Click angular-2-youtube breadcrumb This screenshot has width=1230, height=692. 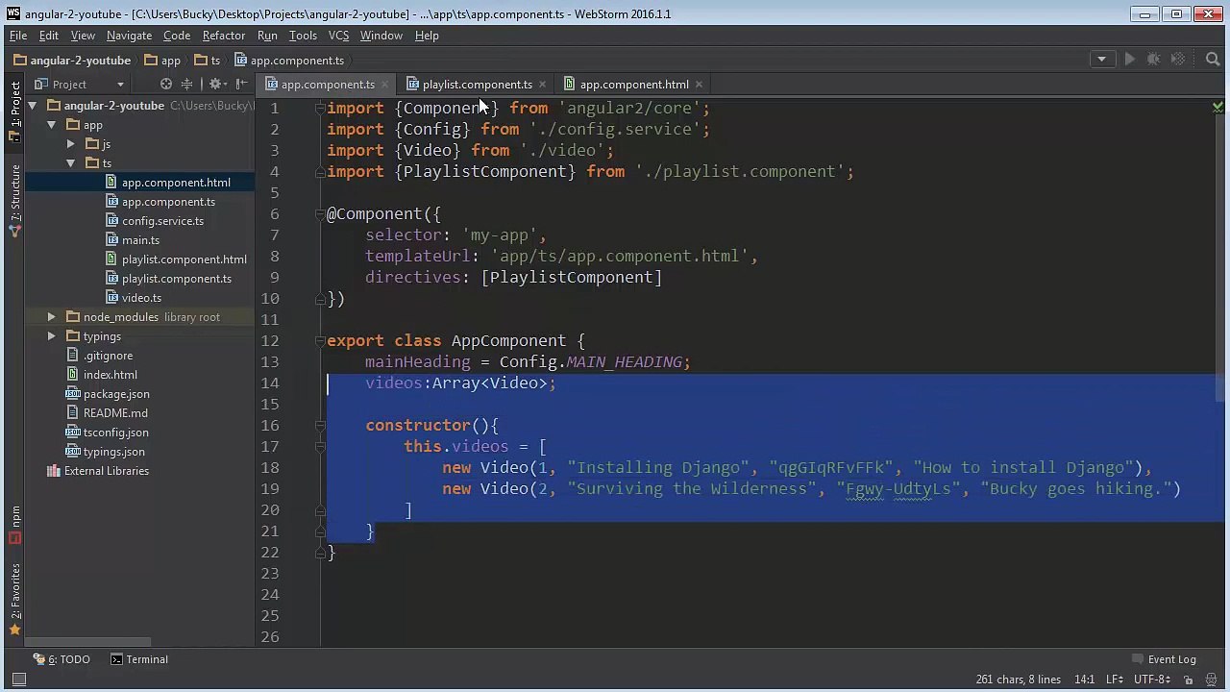click(72, 61)
